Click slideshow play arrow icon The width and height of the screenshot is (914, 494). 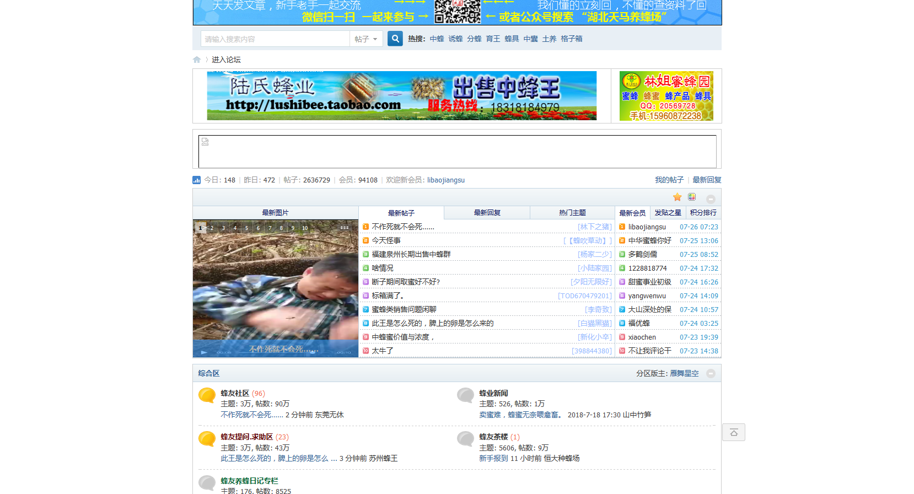(204, 352)
